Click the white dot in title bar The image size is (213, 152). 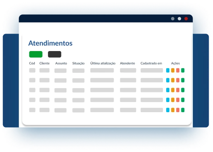click(x=179, y=19)
